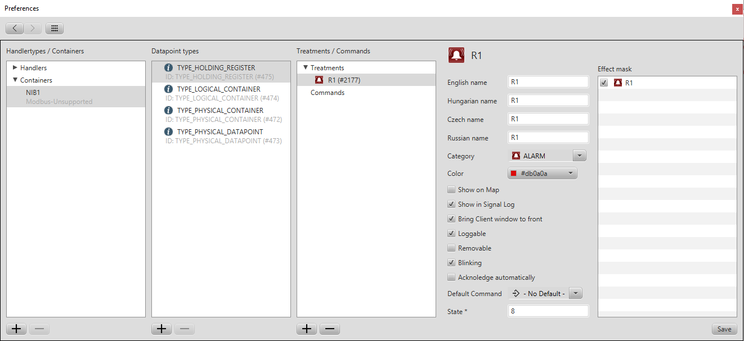This screenshot has height=341, width=744.
Task: Open the Default Command dropdown
Action: tap(575, 293)
